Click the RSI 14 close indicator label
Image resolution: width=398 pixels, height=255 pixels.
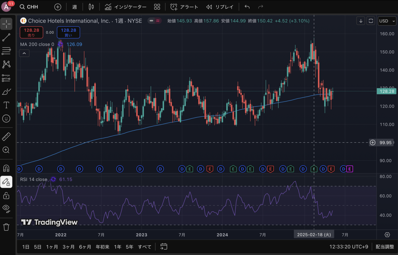point(34,179)
